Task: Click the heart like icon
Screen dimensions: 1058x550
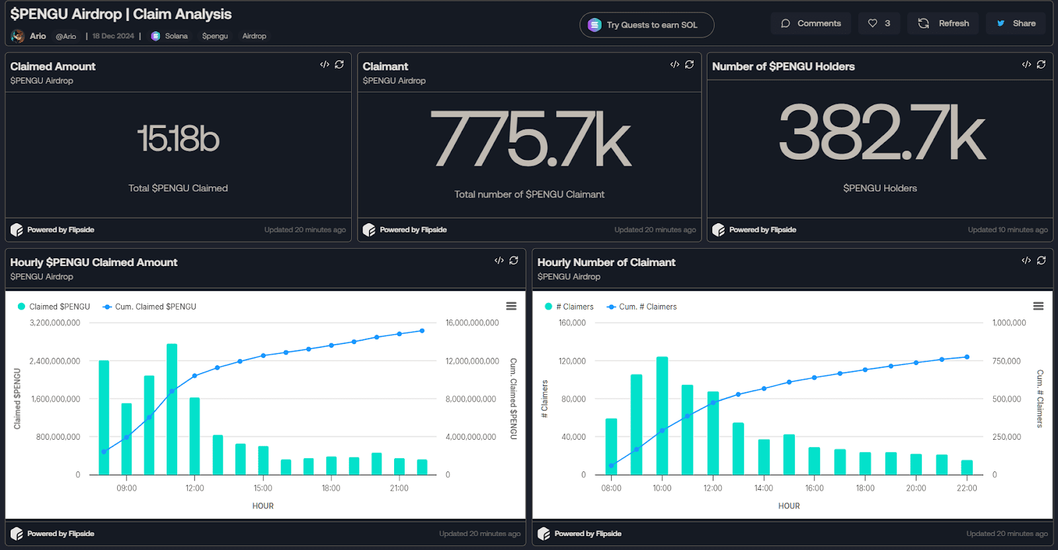Action: coord(873,24)
